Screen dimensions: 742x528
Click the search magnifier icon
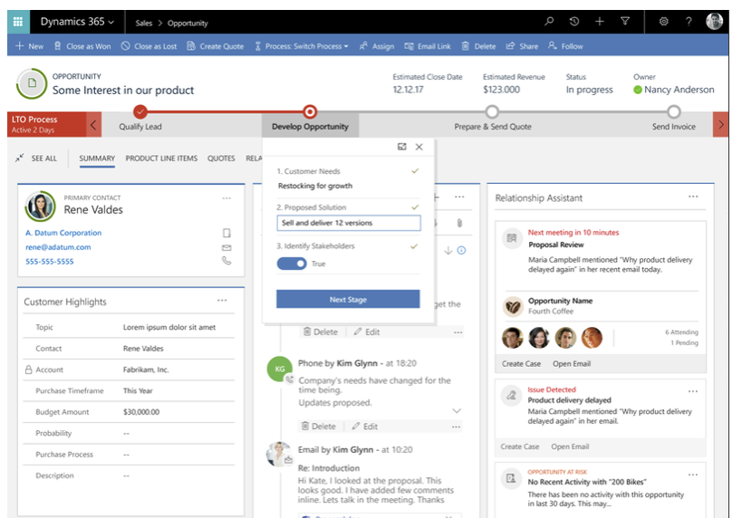pos(549,22)
